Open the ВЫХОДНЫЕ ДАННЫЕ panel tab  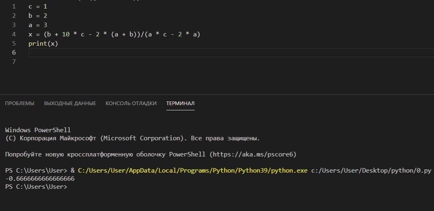[70, 103]
